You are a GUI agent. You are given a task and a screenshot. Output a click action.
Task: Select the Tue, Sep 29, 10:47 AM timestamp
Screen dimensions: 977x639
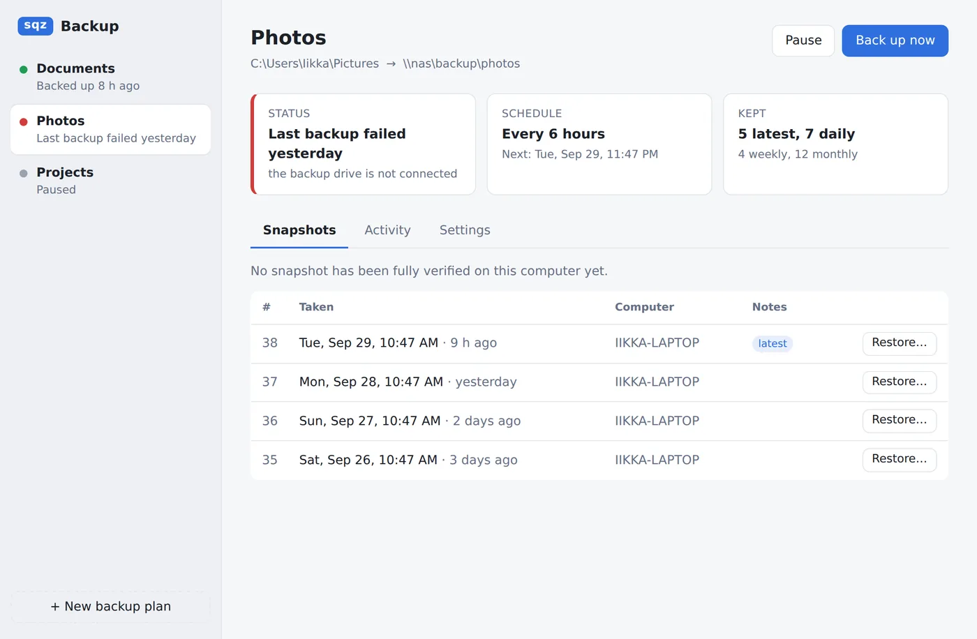(x=368, y=343)
